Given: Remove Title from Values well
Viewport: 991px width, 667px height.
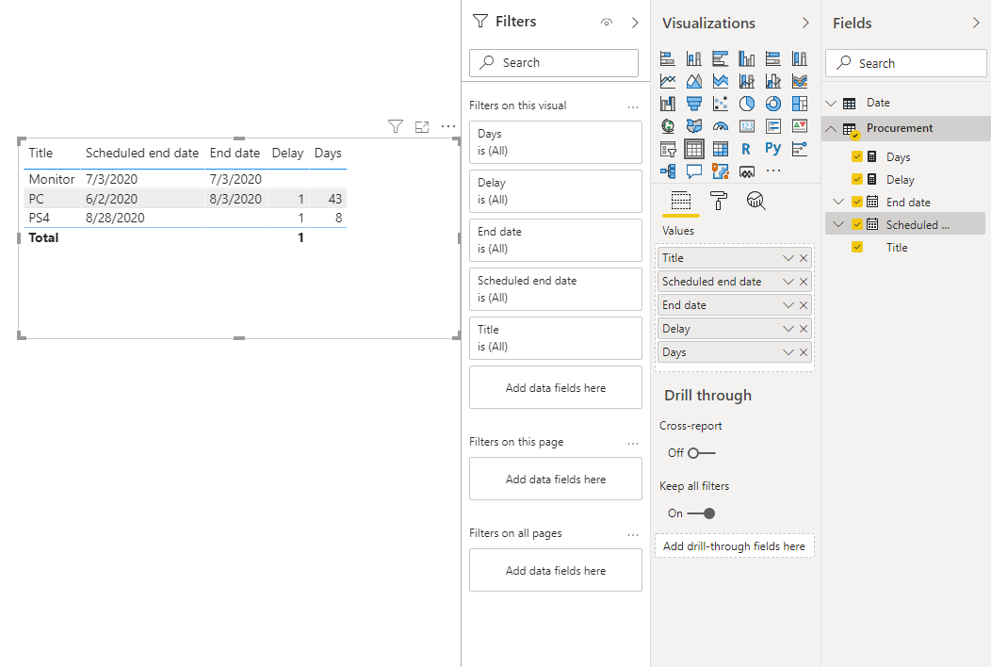Looking at the screenshot, I should tap(804, 258).
